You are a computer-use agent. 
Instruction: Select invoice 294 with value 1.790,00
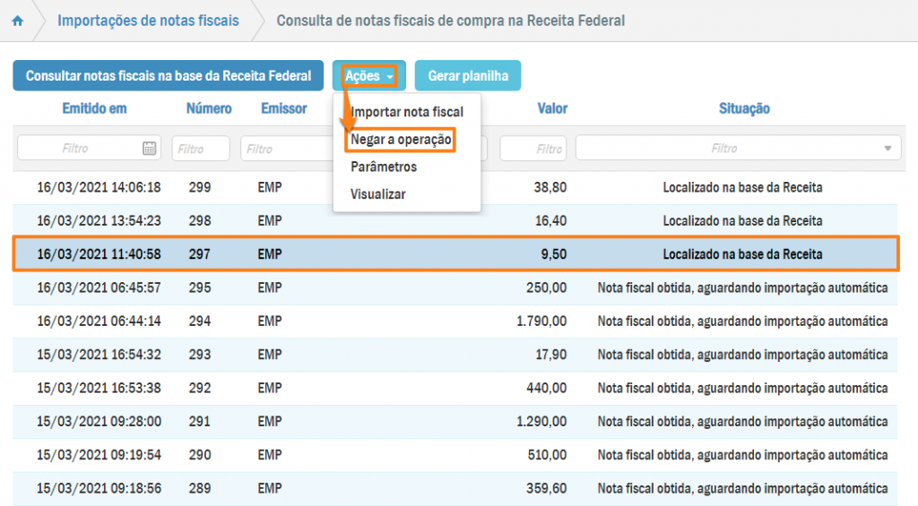(x=455, y=321)
